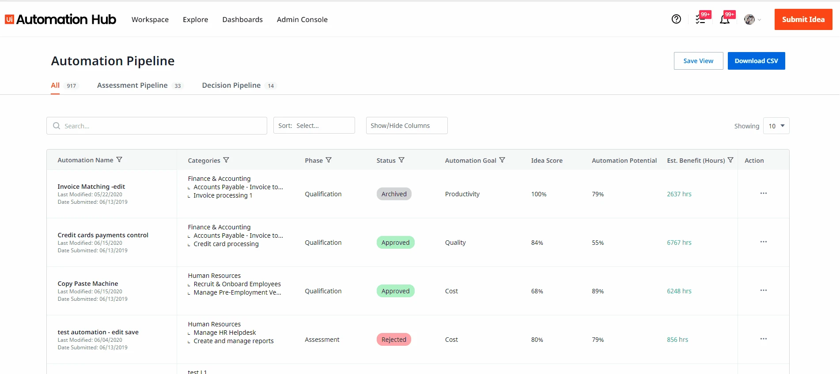Click the Phase filter funnel icon
The image size is (840, 374).
329,160
